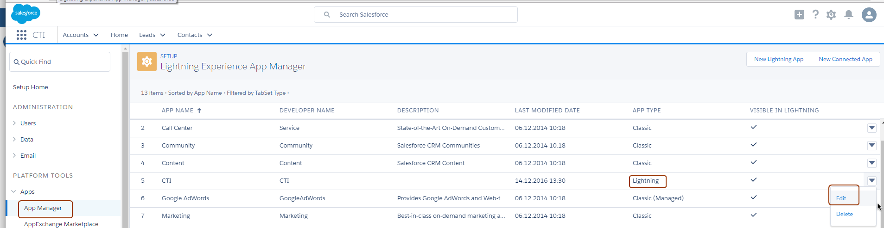
Task: Expand the Accounts tab dropdown arrow
Action: 96,35
